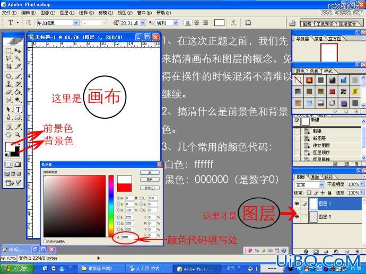366x274 pixels.
Task: Open the anti-aliasing dropdown 锐利
Action: tap(176, 23)
